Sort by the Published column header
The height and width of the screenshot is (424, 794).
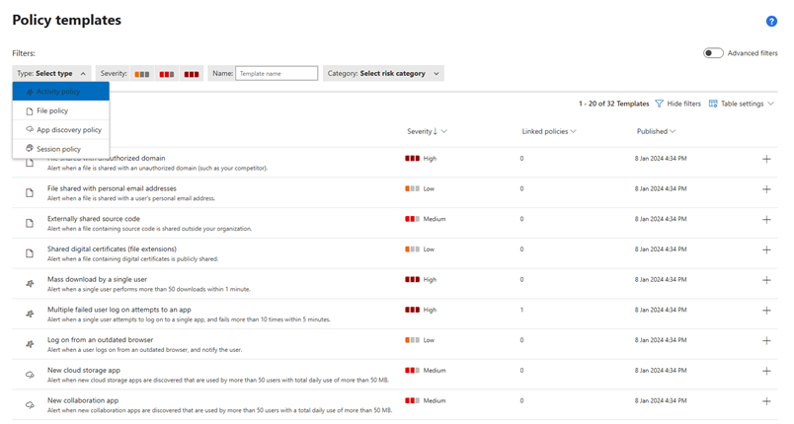point(656,131)
